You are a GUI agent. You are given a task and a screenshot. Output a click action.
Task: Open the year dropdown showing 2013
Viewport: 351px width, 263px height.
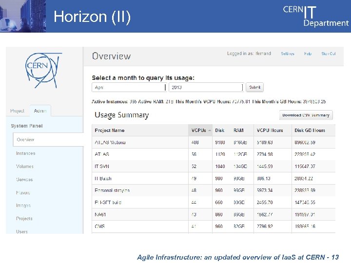206,87
